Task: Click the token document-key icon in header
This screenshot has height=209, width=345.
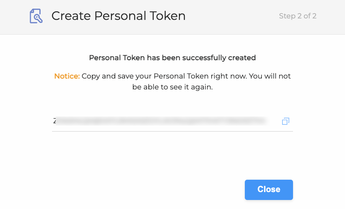Action: click(x=36, y=16)
